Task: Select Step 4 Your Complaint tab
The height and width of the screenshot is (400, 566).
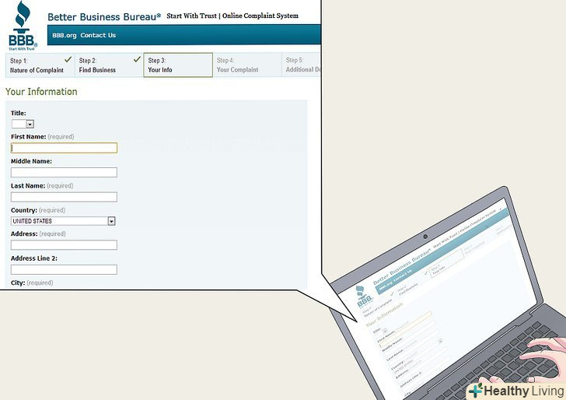Action: pyautogui.click(x=247, y=65)
